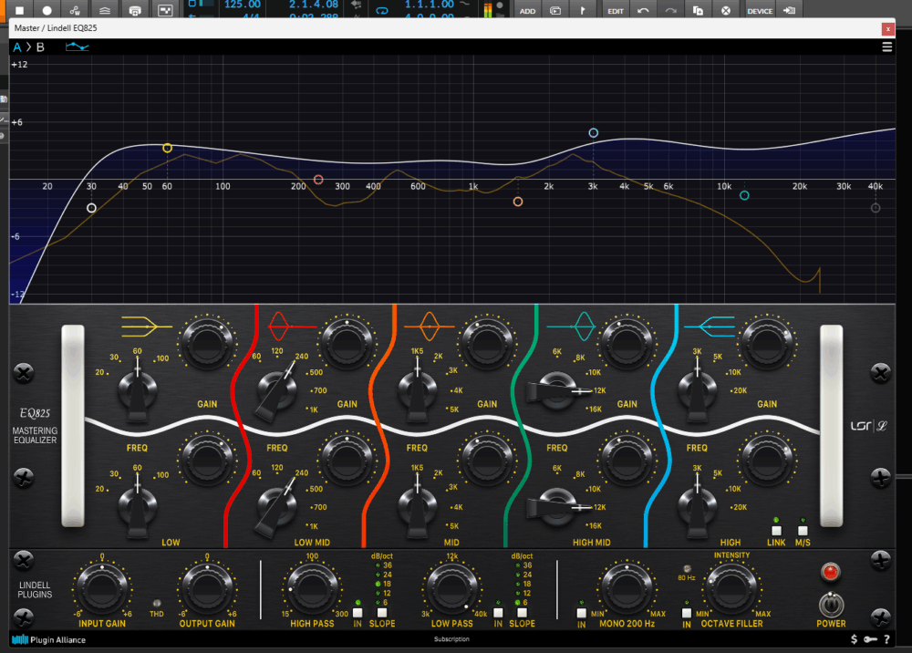Click the INPUT GAIN knob
The image size is (912, 653).
102,588
